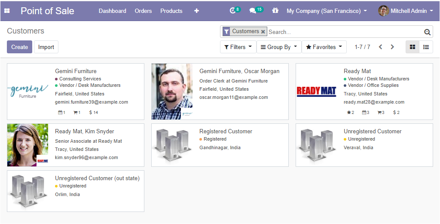Click the email gemini.furniture39@example.com
440x224 pixels.
click(92, 102)
